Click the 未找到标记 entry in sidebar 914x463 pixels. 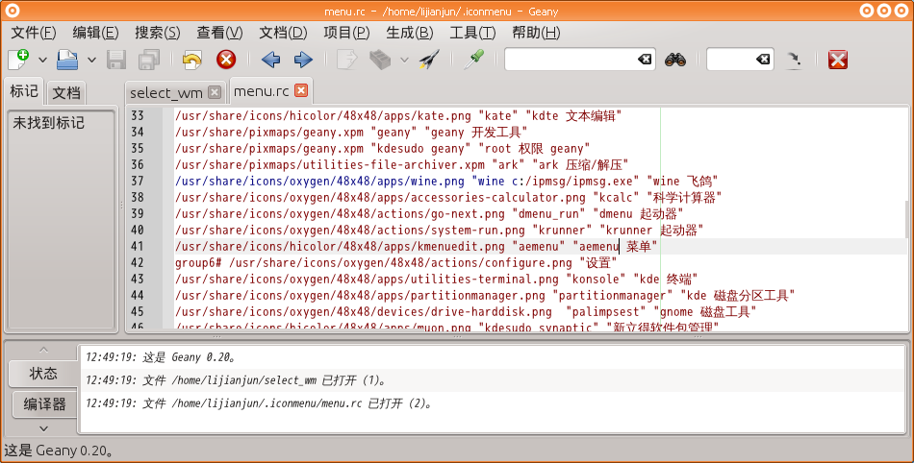click(x=49, y=123)
